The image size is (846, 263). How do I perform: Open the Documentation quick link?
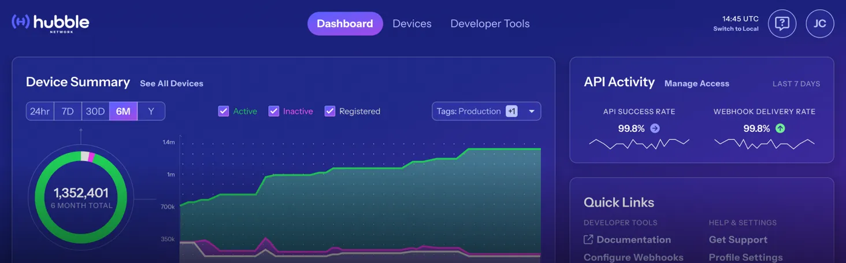click(633, 239)
